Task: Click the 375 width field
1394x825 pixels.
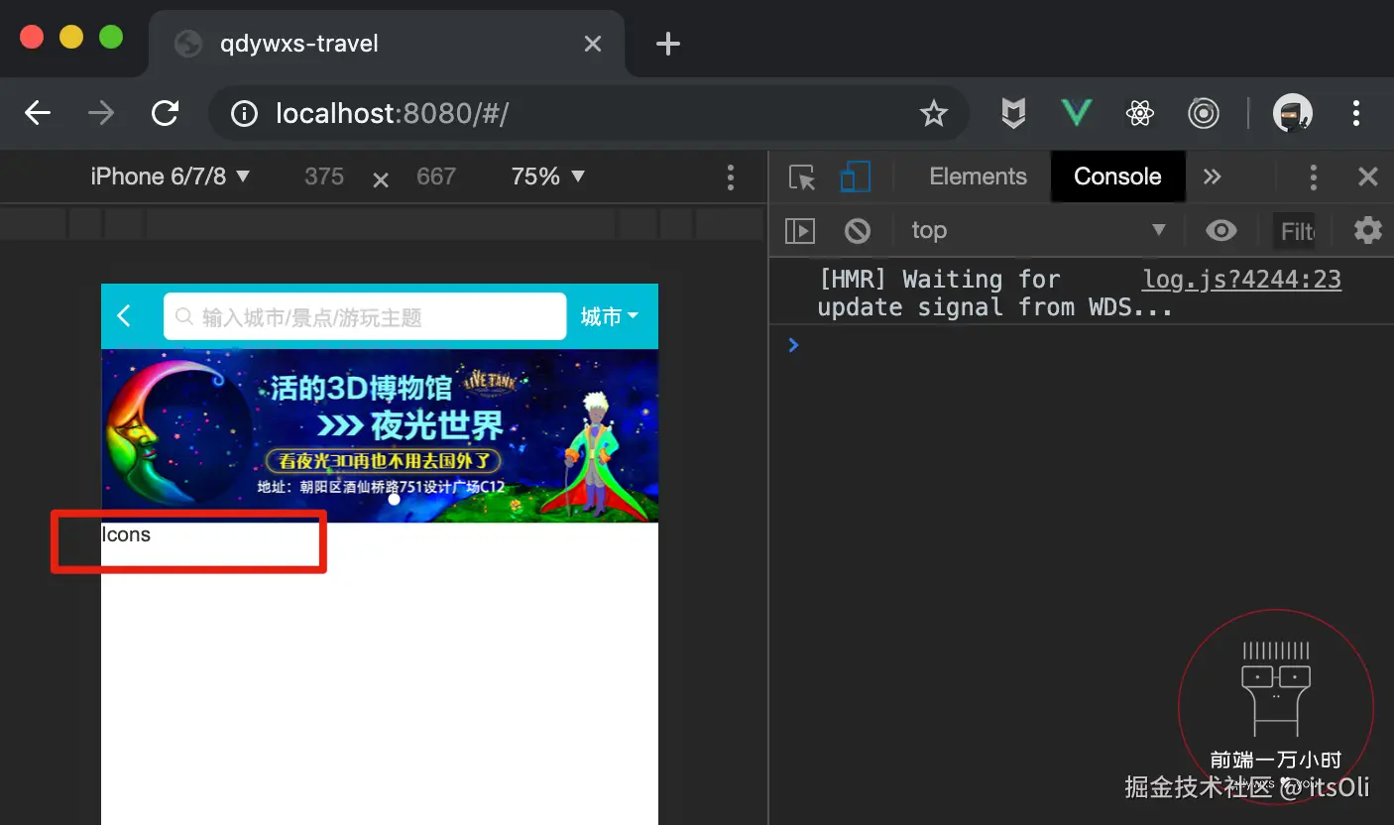Action: [x=324, y=177]
